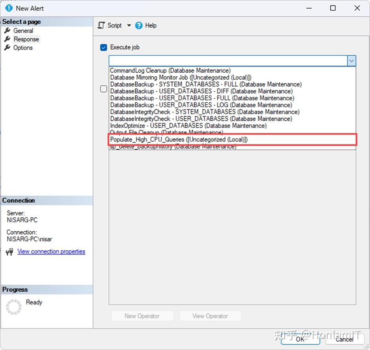Collapse the job list via the combo arrow
This screenshot has width=370, height=350.
[x=351, y=61]
